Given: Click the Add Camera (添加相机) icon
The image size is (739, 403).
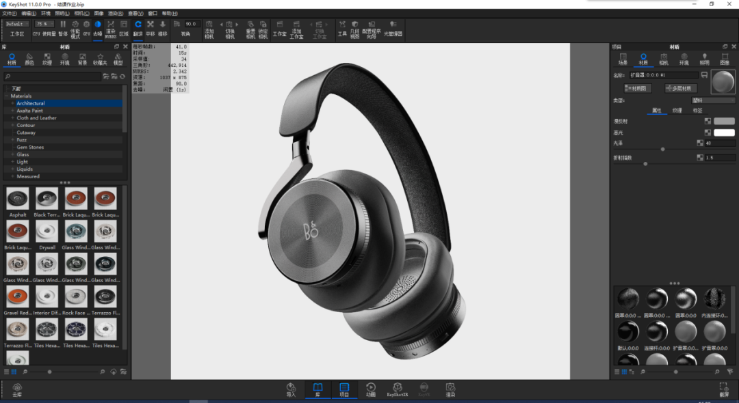Looking at the screenshot, I should (x=209, y=29).
